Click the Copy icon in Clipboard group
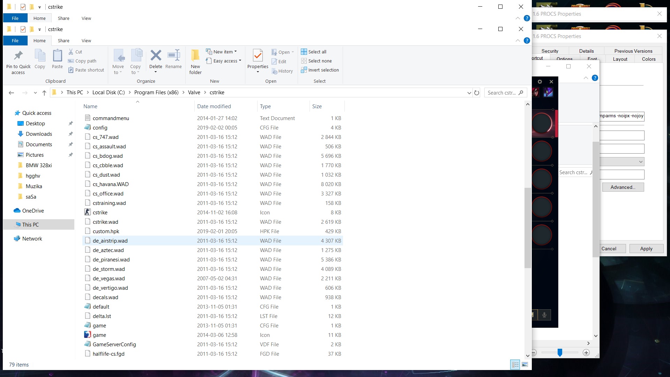The image size is (670, 377). pos(40,56)
